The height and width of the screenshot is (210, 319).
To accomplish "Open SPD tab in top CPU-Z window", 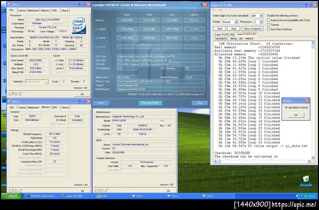I will point(55,11).
